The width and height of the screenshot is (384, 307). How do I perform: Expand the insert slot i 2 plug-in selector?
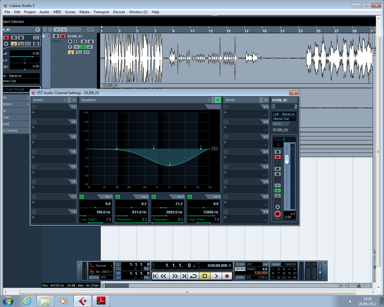pos(33,127)
